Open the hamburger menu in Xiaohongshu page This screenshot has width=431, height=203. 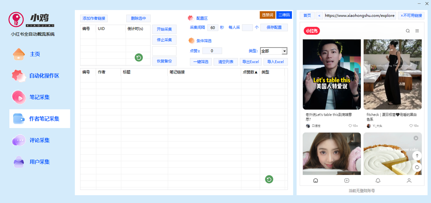tap(417, 31)
